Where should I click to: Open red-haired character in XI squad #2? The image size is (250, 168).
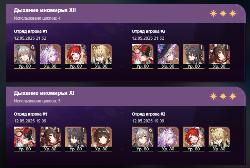coord(194,139)
